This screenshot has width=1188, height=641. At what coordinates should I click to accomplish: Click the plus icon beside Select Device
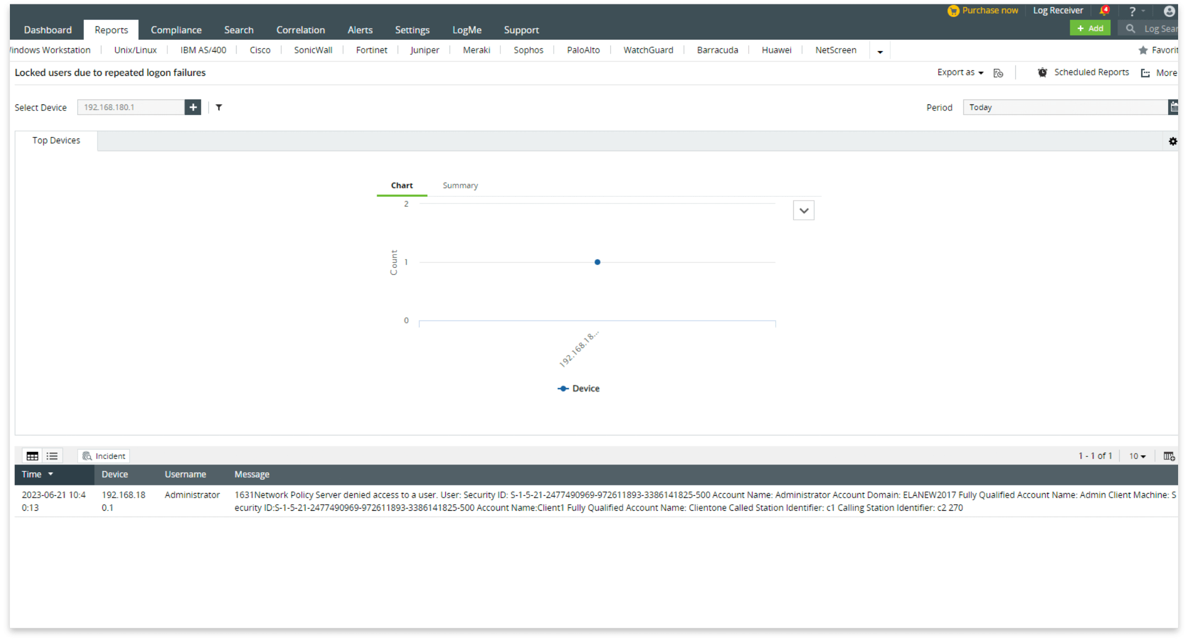click(193, 107)
